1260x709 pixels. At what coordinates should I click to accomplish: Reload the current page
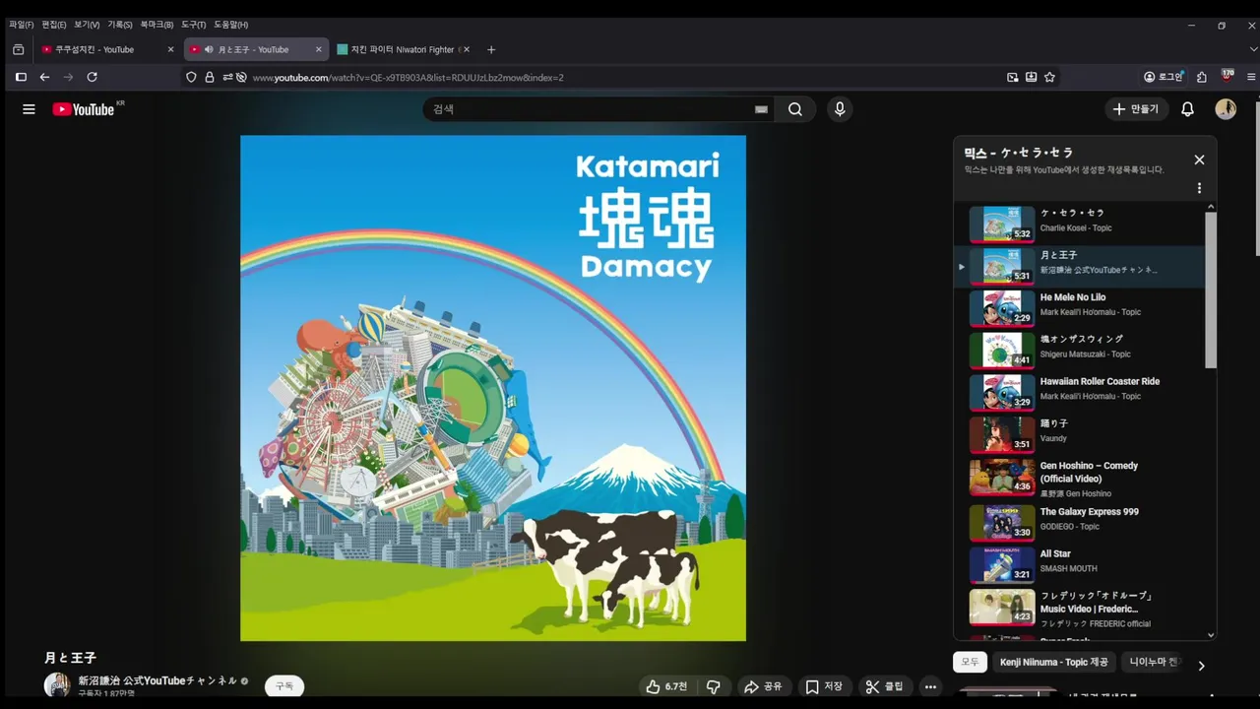pyautogui.click(x=92, y=77)
